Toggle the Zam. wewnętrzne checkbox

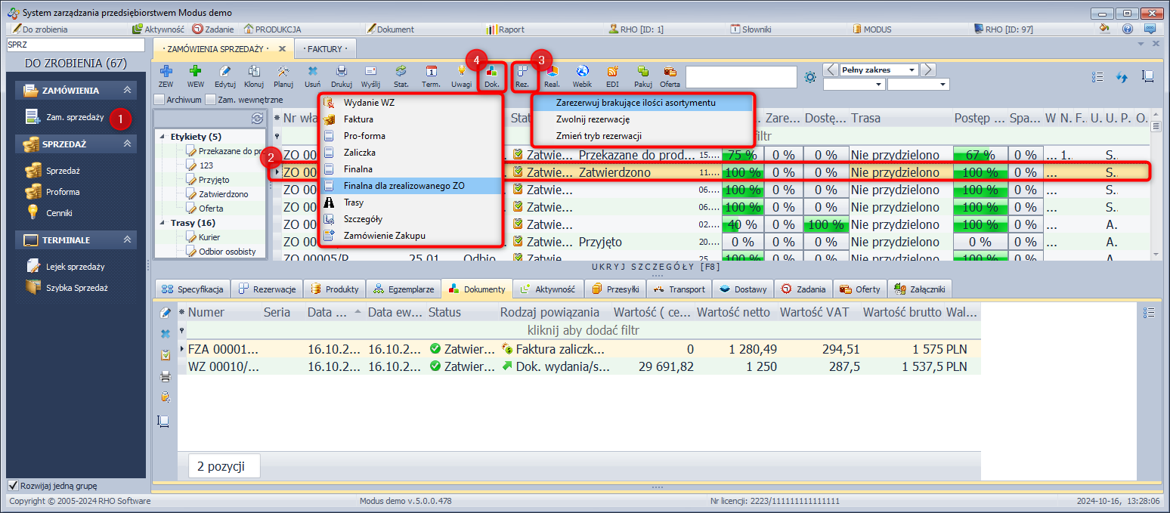click(210, 100)
